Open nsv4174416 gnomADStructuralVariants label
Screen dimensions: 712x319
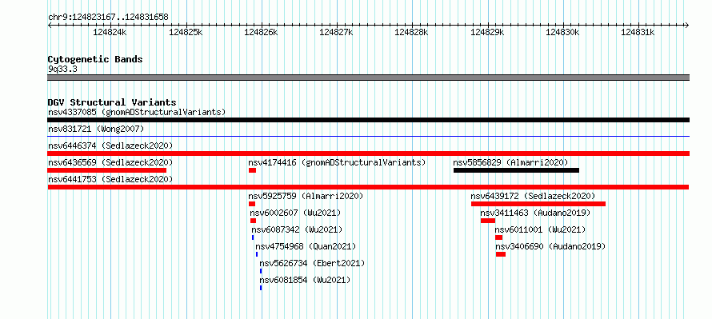(337, 162)
